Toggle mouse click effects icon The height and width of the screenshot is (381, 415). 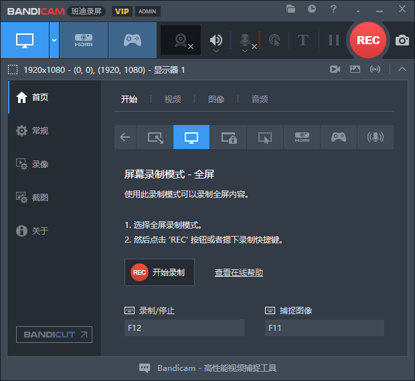tap(274, 40)
